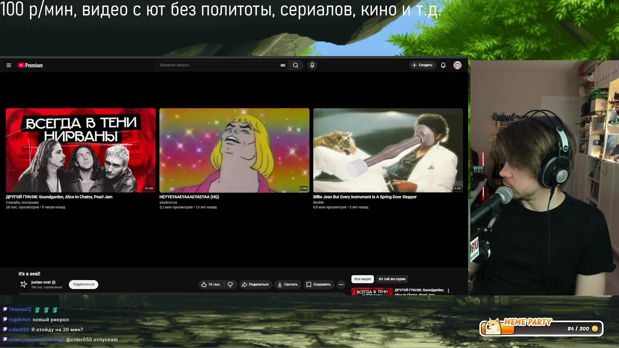Like the video with 76 тыс. thumbs up
619x348 pixels.
(211, 285)
